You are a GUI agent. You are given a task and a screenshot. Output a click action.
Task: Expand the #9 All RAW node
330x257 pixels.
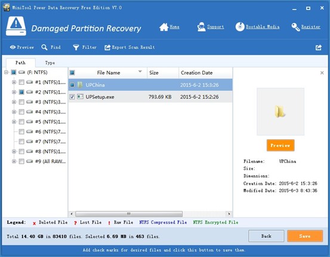(14, 161)
